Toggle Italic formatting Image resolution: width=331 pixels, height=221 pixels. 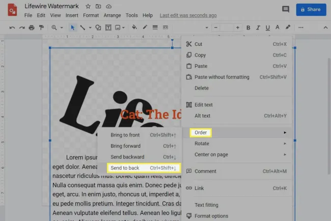click(258, 27)
